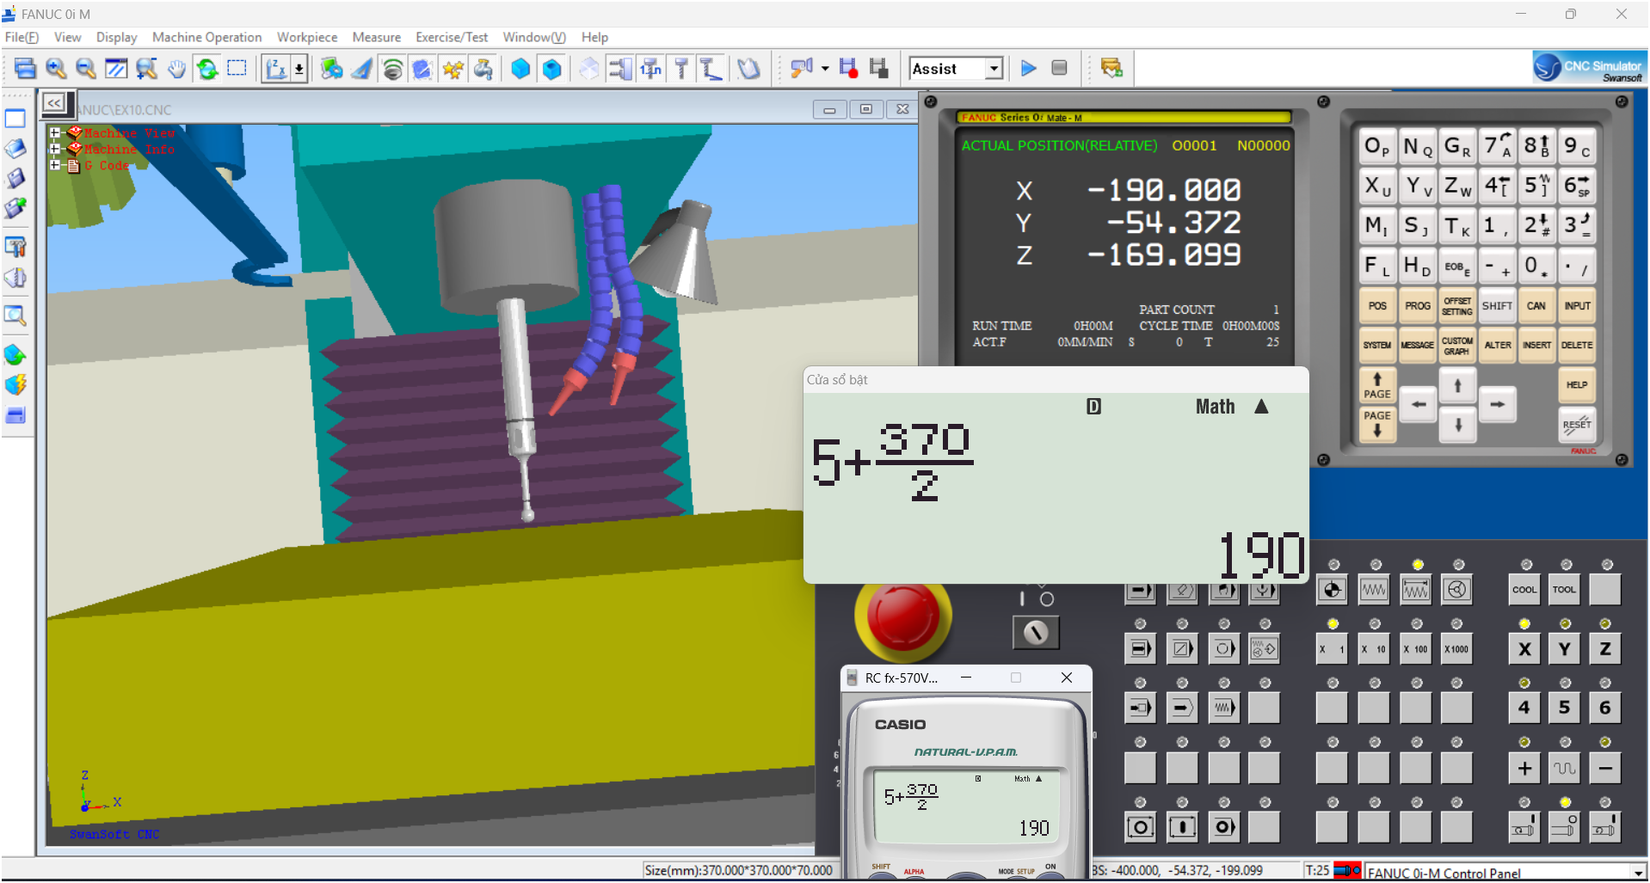This screenshot has width=1650, height=883.
Task: Click the blue cube with hole icon
Action: click(x=552, y=69)
